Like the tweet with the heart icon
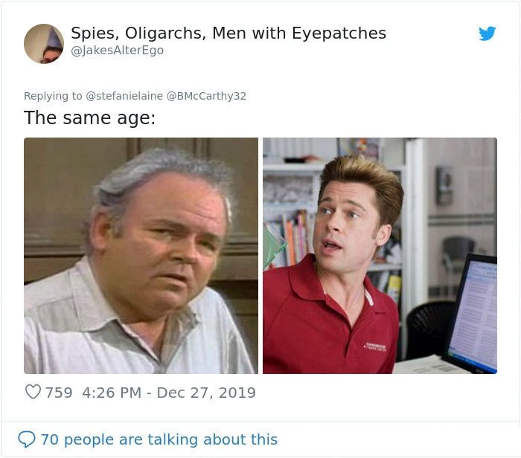The height and width of the screenshot is (458, 521). click(x=33, y=392)
